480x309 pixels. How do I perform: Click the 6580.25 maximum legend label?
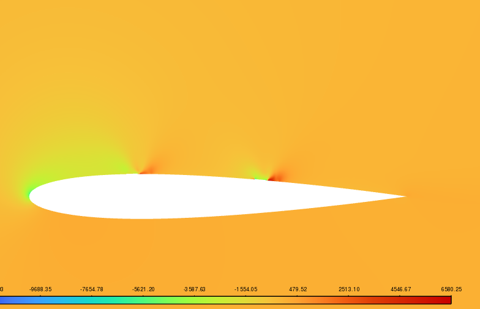451,289
